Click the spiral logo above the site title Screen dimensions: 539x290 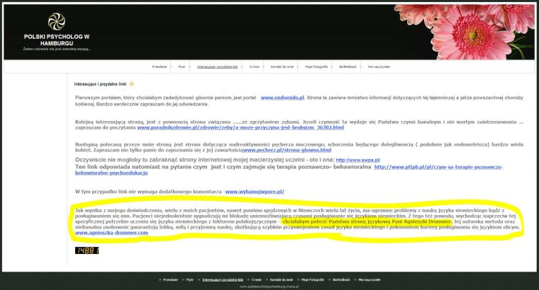56,21
